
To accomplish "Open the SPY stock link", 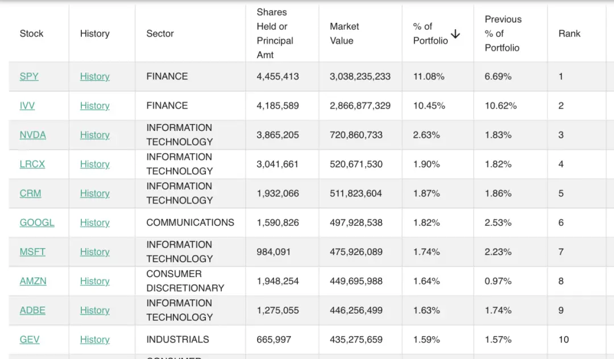I will pos(29,76).
